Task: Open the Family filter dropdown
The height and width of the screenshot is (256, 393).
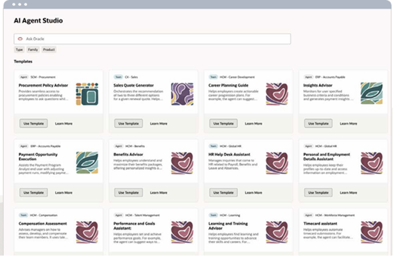Action: [x=33, y=49]
